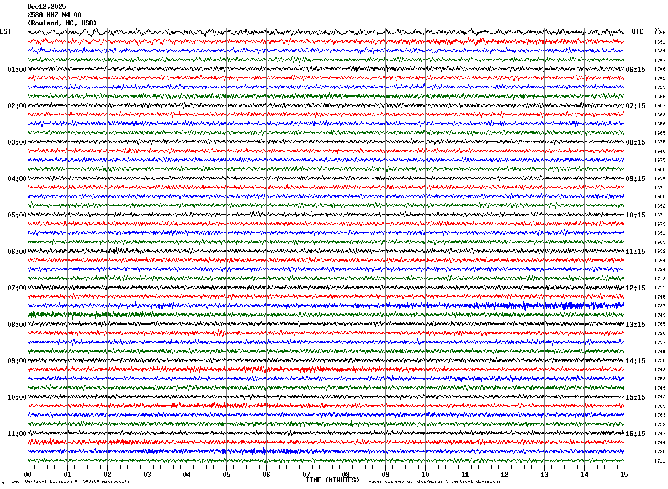This screenshot has height=489, width=668.
Task: Click the 02 minute axis tick label
Action: pos(107,474)
